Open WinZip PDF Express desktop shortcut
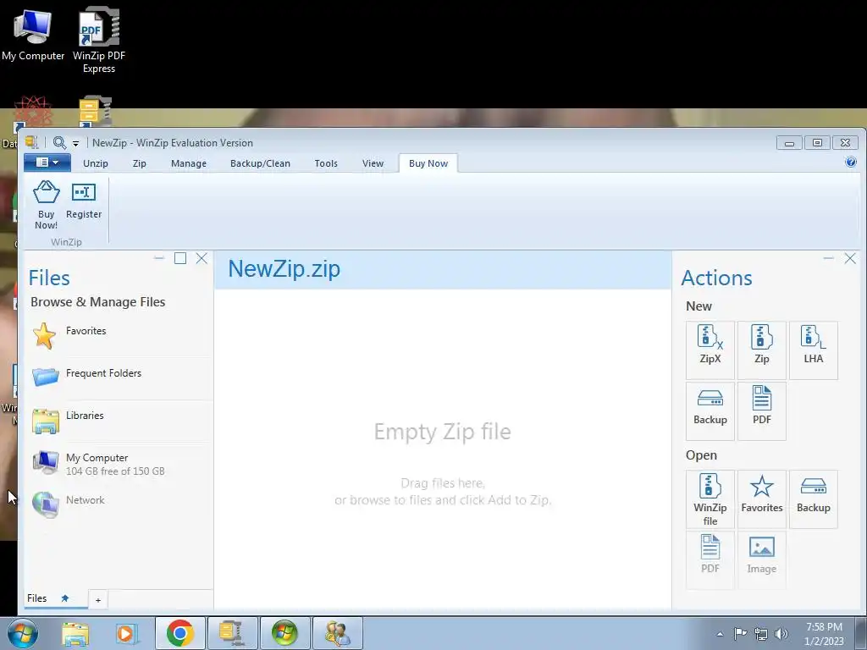Image resolution: width=867 pixels, height=650 pixels. 99,40
